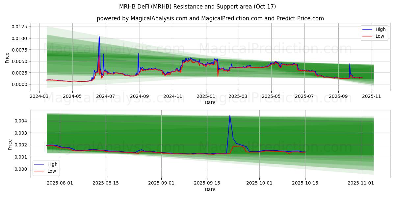Viewport: 395px width, 197px height.
Task: Click the red Low line swatch in bottom legend
Action: (39, 171)
